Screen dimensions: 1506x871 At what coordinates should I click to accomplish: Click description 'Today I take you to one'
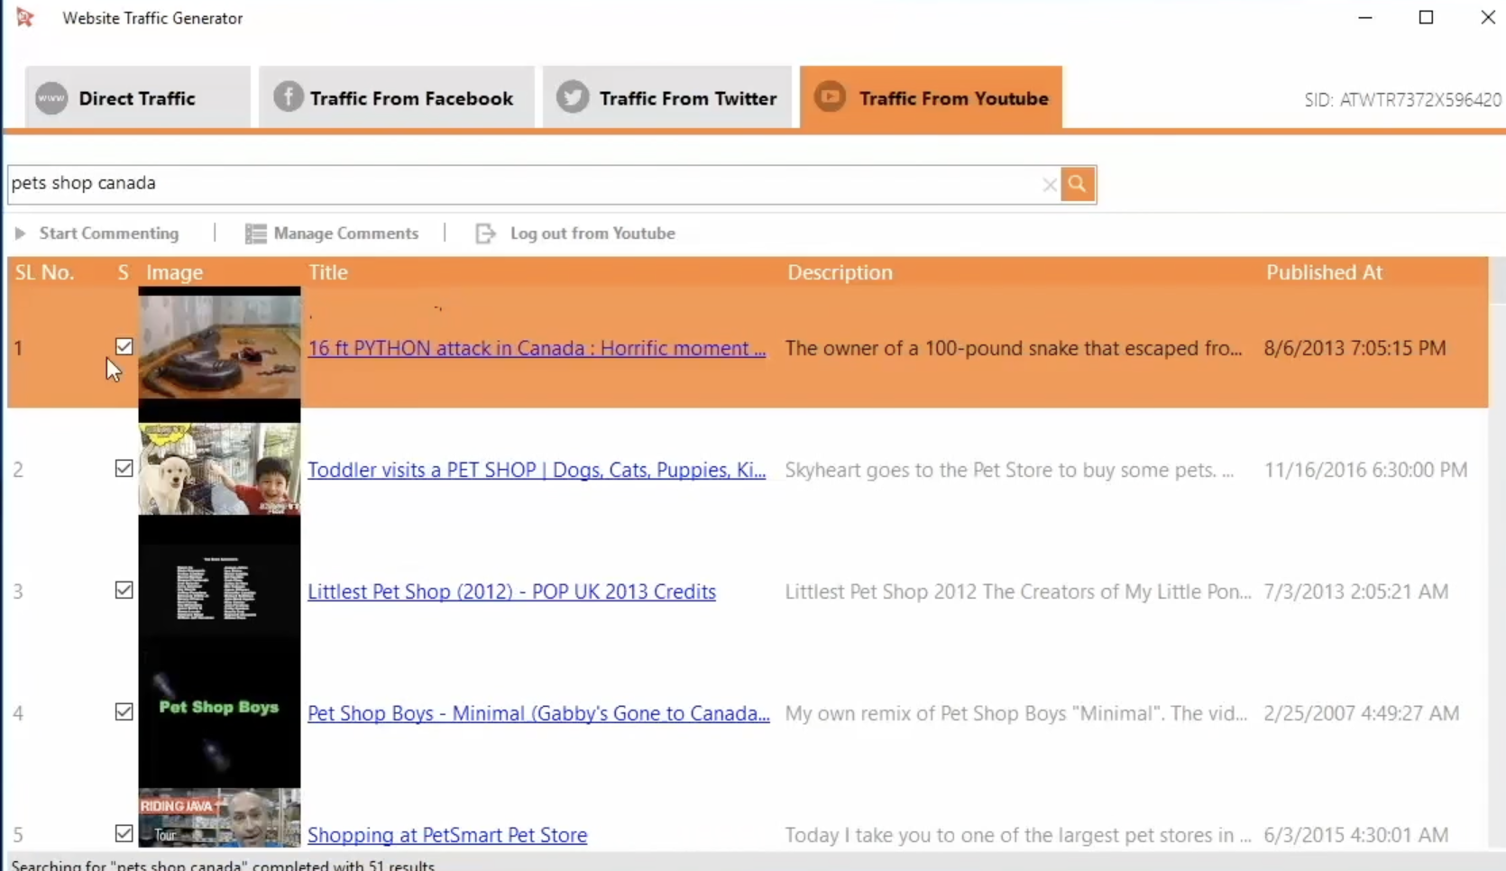(1018, 835)
